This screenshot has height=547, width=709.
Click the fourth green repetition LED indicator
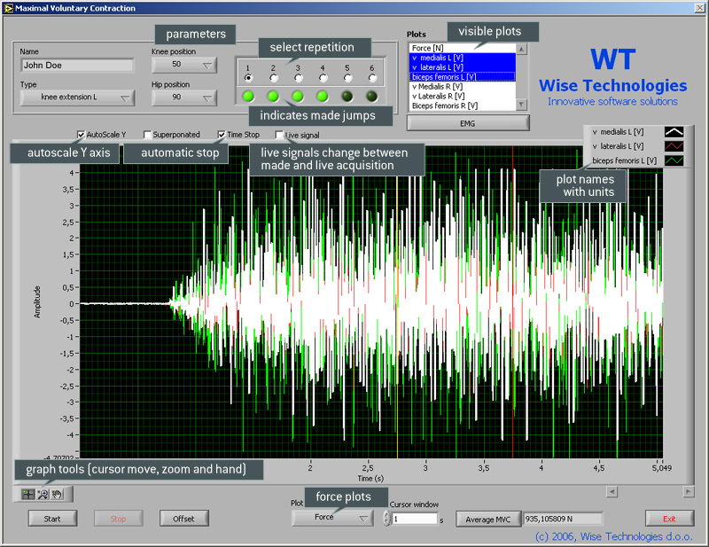click(323, 96)
